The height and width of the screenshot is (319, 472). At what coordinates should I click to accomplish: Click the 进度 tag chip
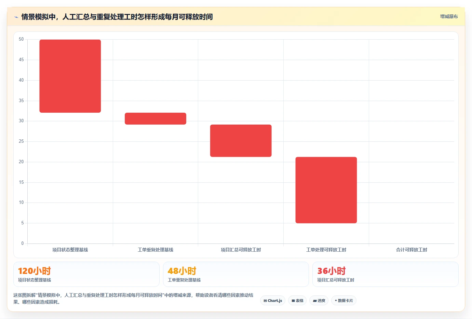(x=319, y=301)
